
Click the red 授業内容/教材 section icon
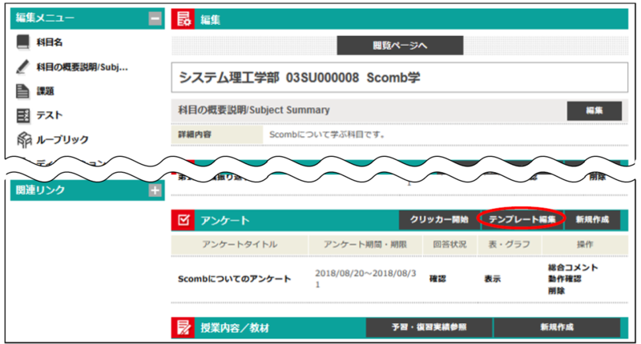[x=183, y=326]
